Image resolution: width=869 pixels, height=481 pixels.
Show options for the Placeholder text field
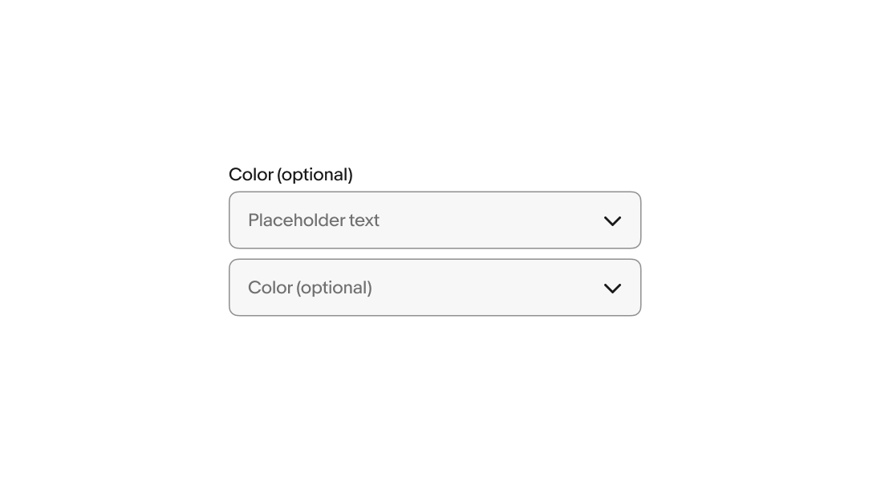pyautogui.click(x=434, y=220)
